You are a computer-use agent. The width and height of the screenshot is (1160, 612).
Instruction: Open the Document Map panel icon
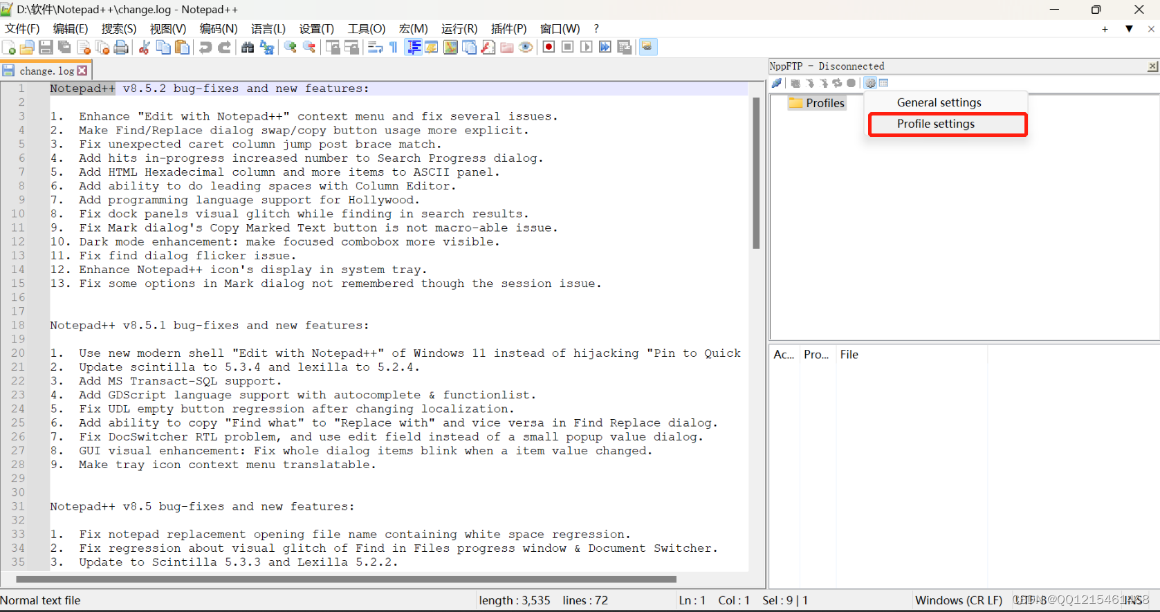[450, 47]
